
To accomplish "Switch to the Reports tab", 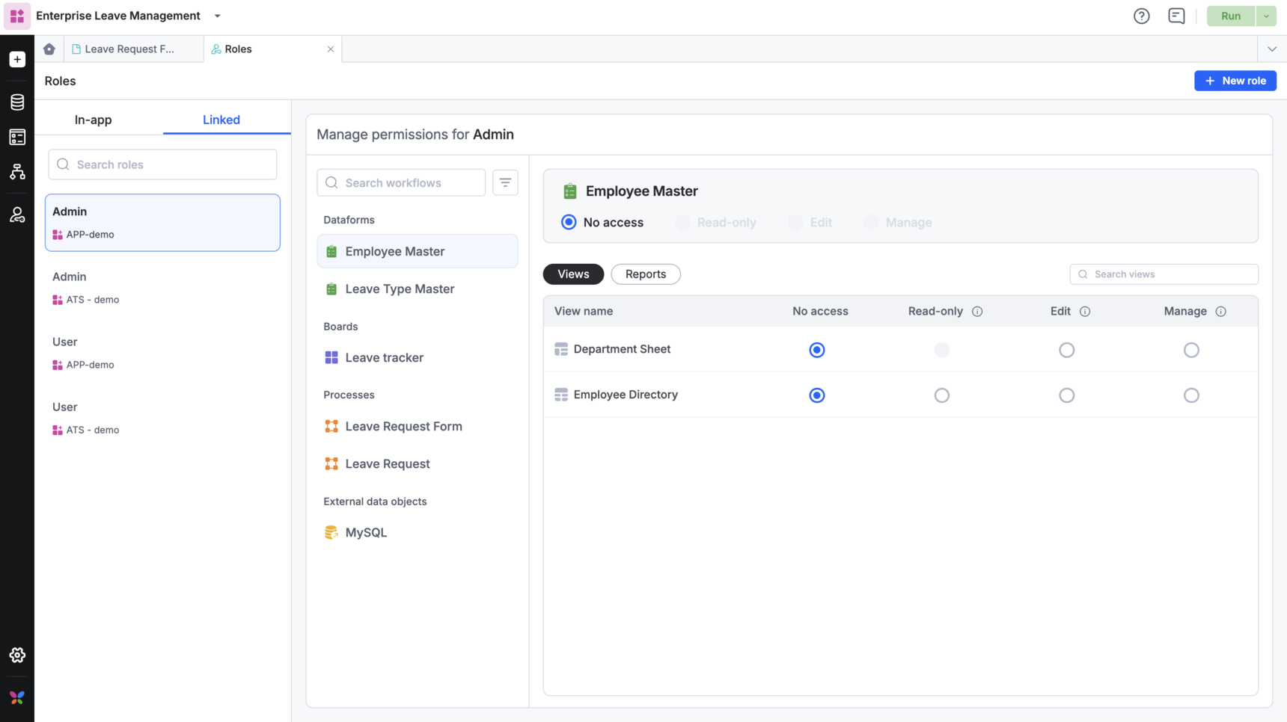I will (x=645, y=274).
